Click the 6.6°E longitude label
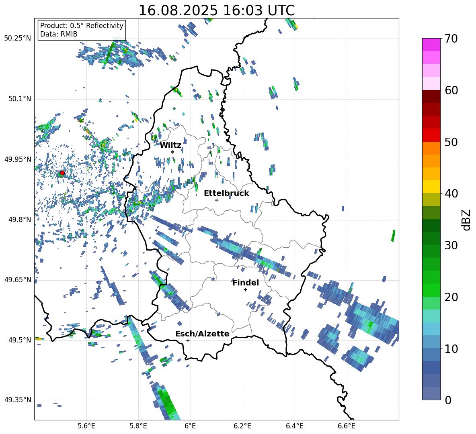 [347, 426]
